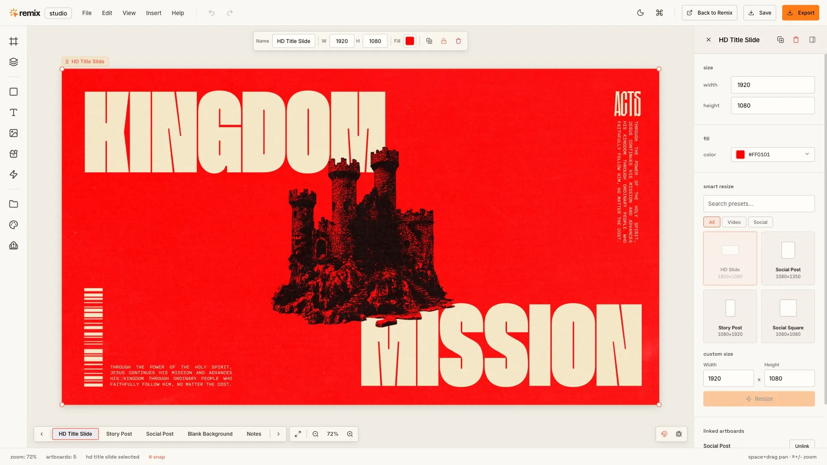Open the View menu

pyautogui.click(x=129, y=13)
